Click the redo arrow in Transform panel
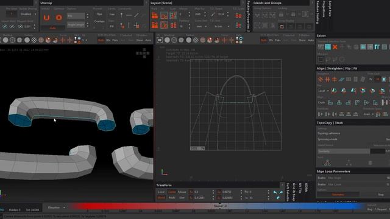This screenshot has height=219, width=390. (281, 192)
